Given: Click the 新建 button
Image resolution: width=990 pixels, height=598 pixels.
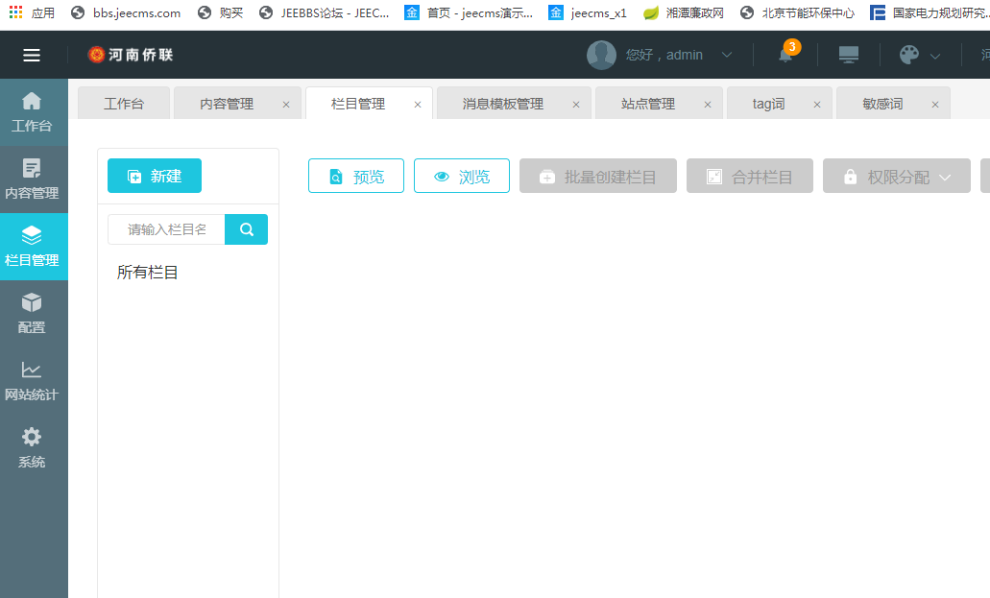Looking at the screenshot, I should (x=155, y=176).
